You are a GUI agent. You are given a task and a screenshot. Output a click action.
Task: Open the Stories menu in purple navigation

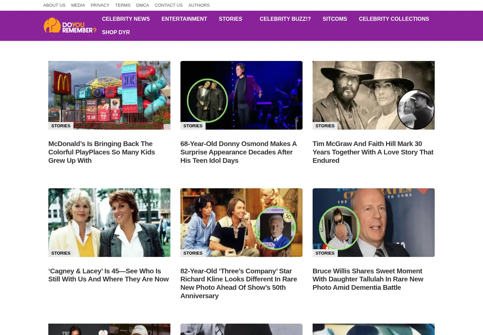[230, 19]
